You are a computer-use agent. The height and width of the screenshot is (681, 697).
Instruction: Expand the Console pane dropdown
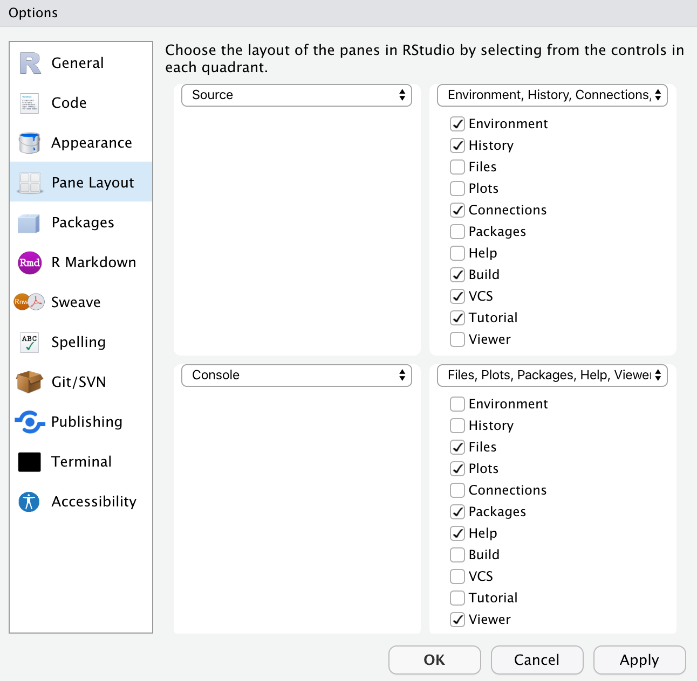click(297, 376)
